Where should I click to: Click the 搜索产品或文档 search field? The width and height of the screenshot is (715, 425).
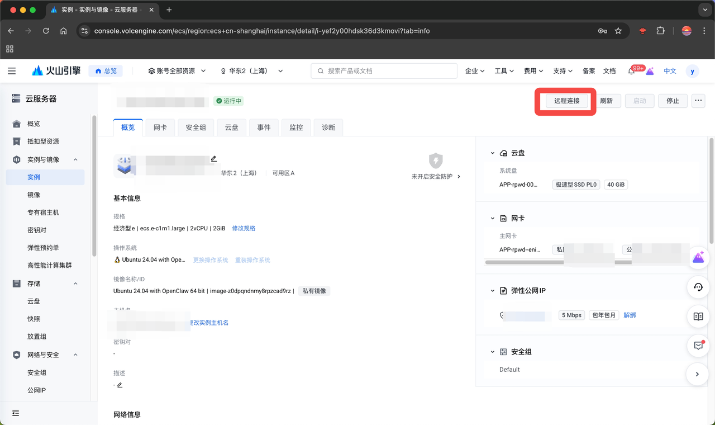(384, 70)
